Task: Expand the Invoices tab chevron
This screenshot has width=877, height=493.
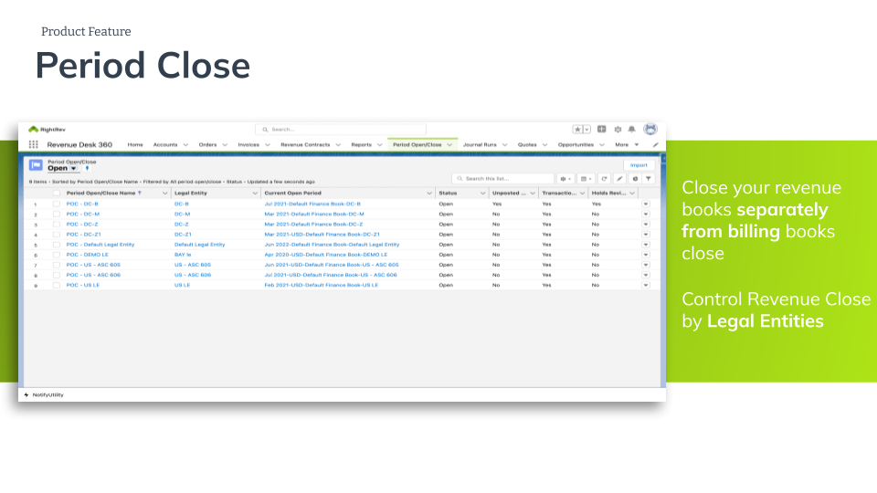Action: (268, 145)
